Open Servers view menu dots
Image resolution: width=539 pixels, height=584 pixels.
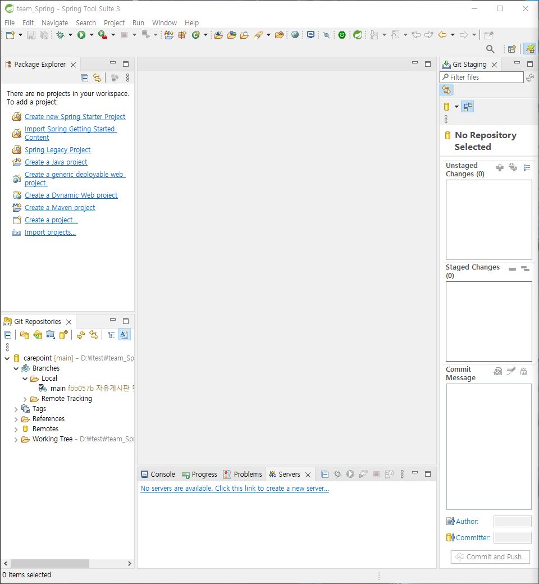[402, 474]
